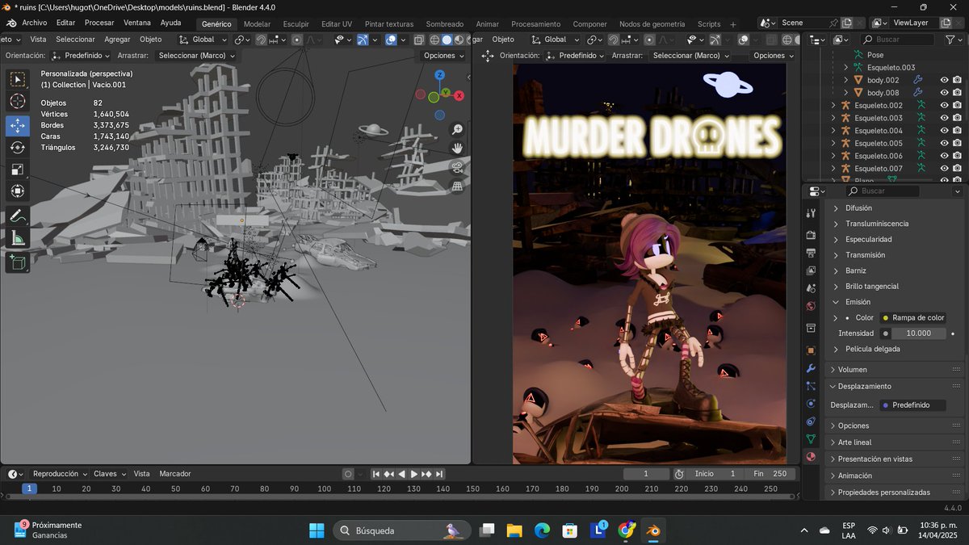Click Rampa de color emission color link
The width and height of the screenshot is (969, 545).
[x=912, y=317]
